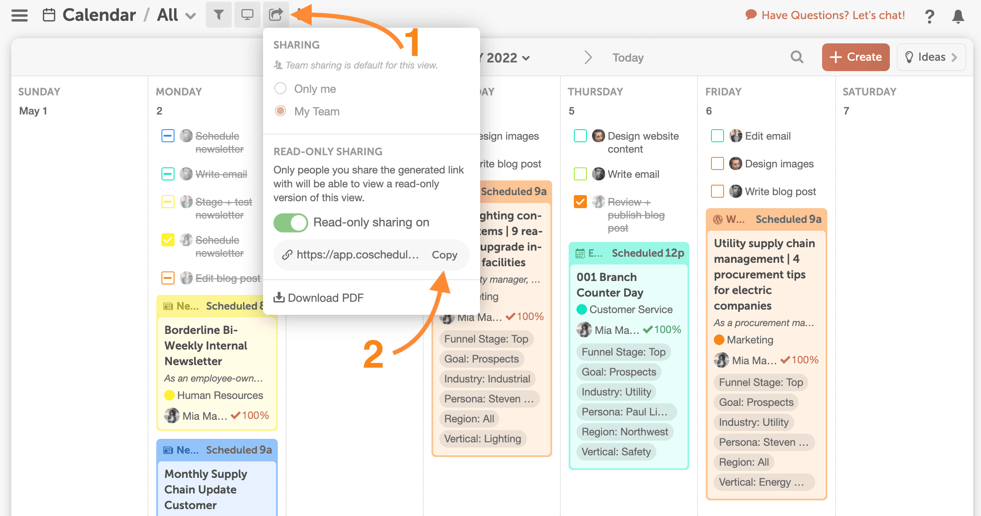The width and height of the screenshot is (981, 516).
Task: Open the display monitor view icon
Action: (x=247, y=15)
